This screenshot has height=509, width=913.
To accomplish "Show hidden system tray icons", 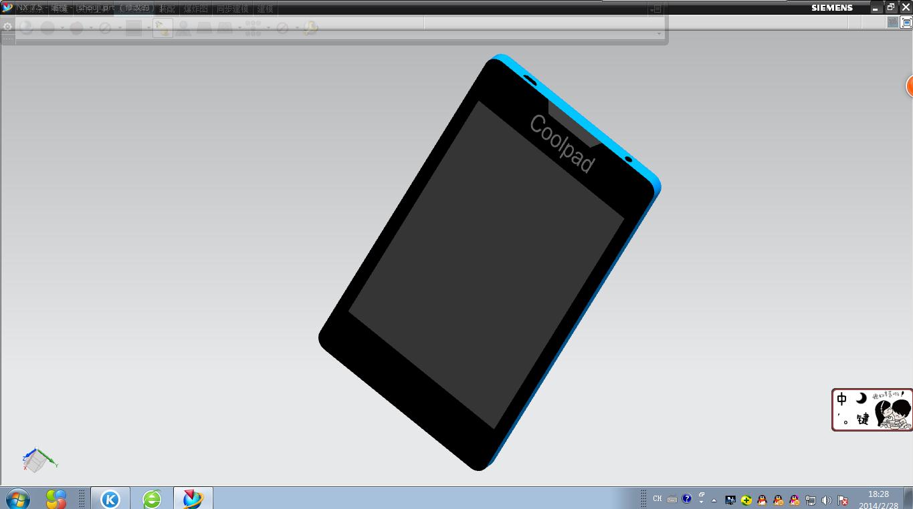I will tap(714, 500).
